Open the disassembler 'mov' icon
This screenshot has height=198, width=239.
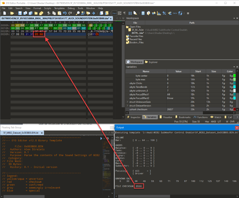(175, 13)
